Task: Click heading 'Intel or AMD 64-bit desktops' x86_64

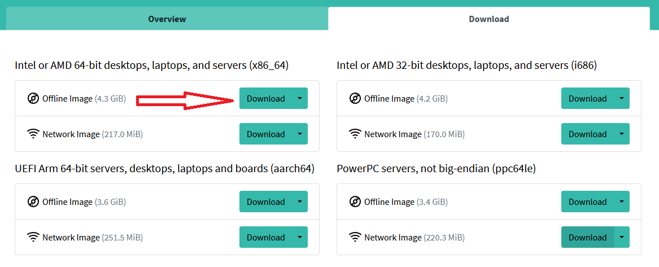Action: click(x=152, y=65)
